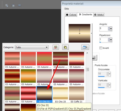Switch to the Colore tab

click(71, 15)
